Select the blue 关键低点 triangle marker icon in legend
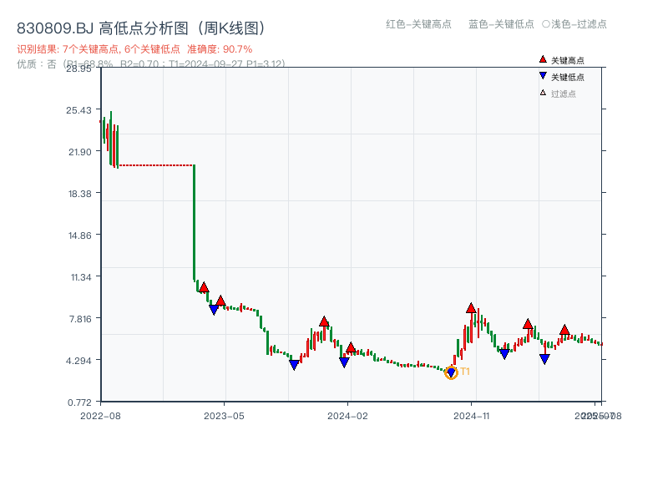 [x=543, y=75]
